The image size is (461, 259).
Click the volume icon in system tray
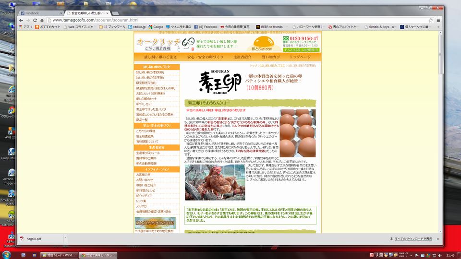(x=440, y=255)
